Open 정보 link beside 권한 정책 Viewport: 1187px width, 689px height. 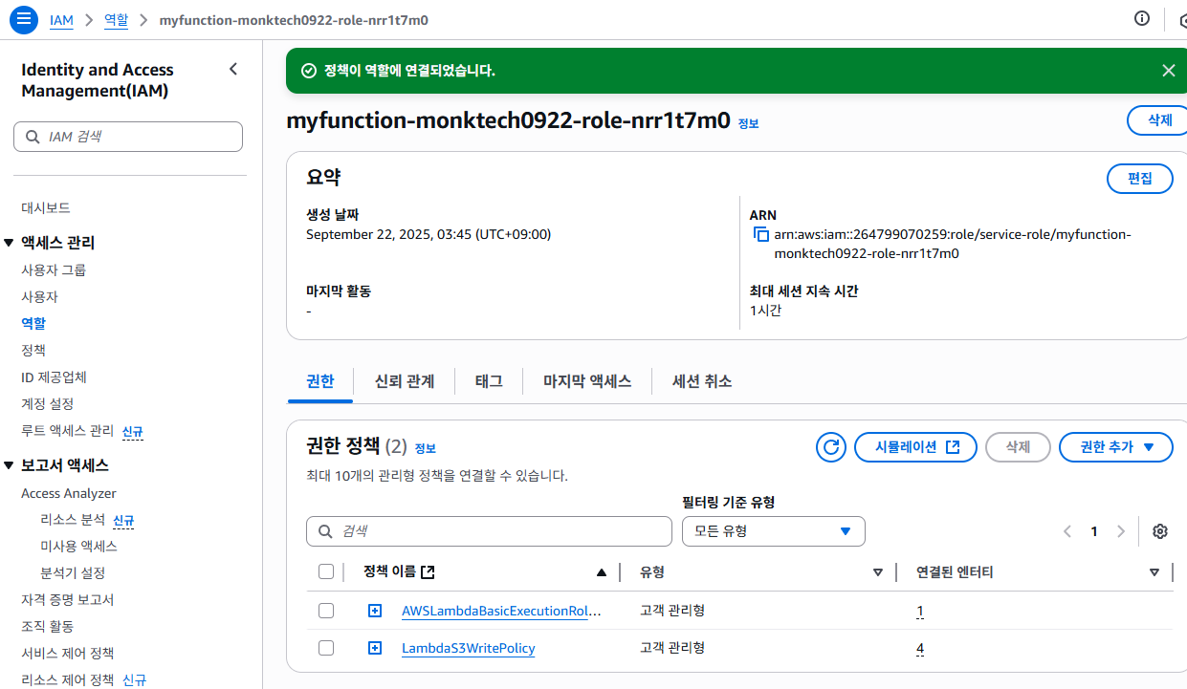(425, 448)
